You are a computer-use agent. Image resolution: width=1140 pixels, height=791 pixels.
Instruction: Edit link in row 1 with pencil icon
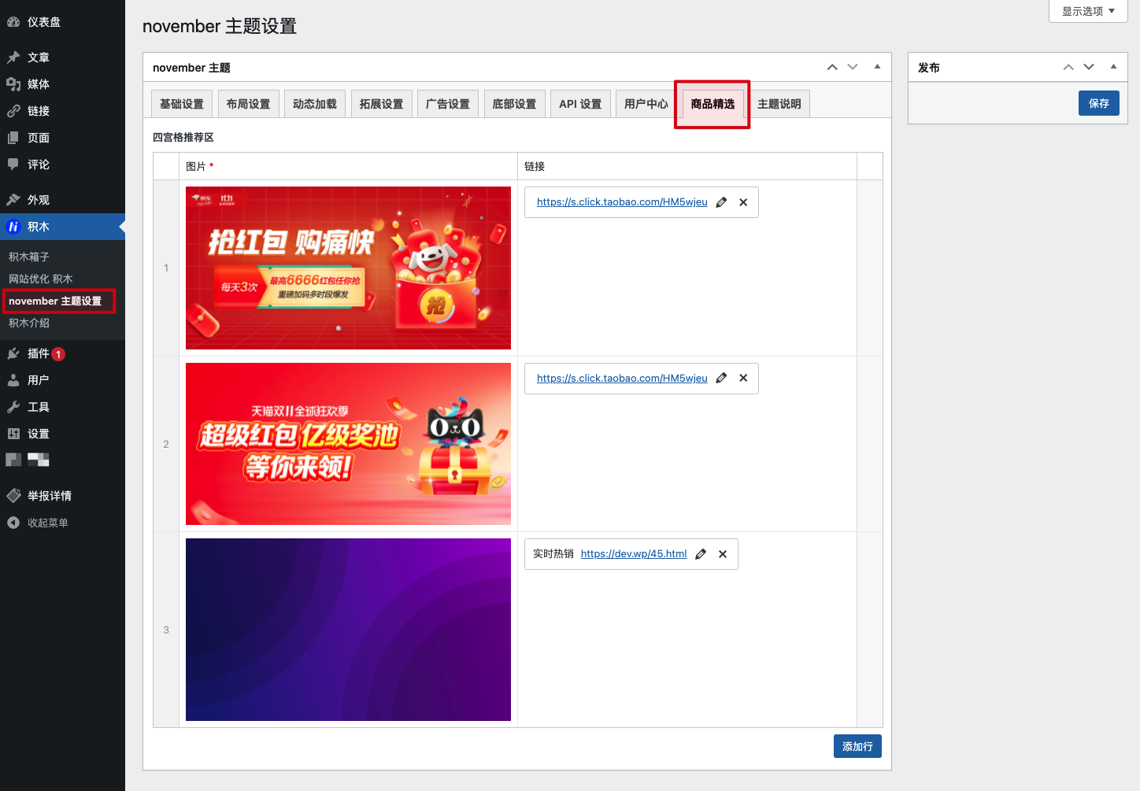tap(721, 202)
